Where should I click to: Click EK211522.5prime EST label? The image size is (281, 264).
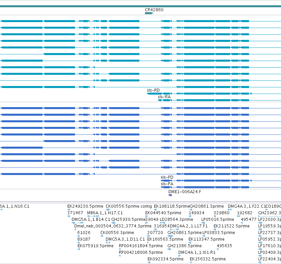tap(231, 226)
